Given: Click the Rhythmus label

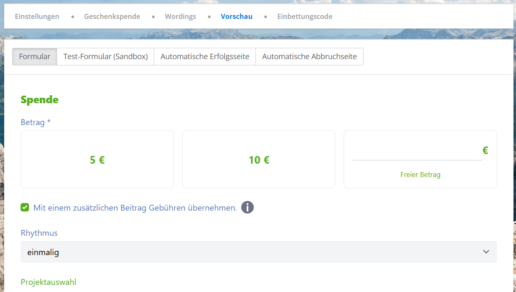Looking at the screenshot, I should (39, 233).
